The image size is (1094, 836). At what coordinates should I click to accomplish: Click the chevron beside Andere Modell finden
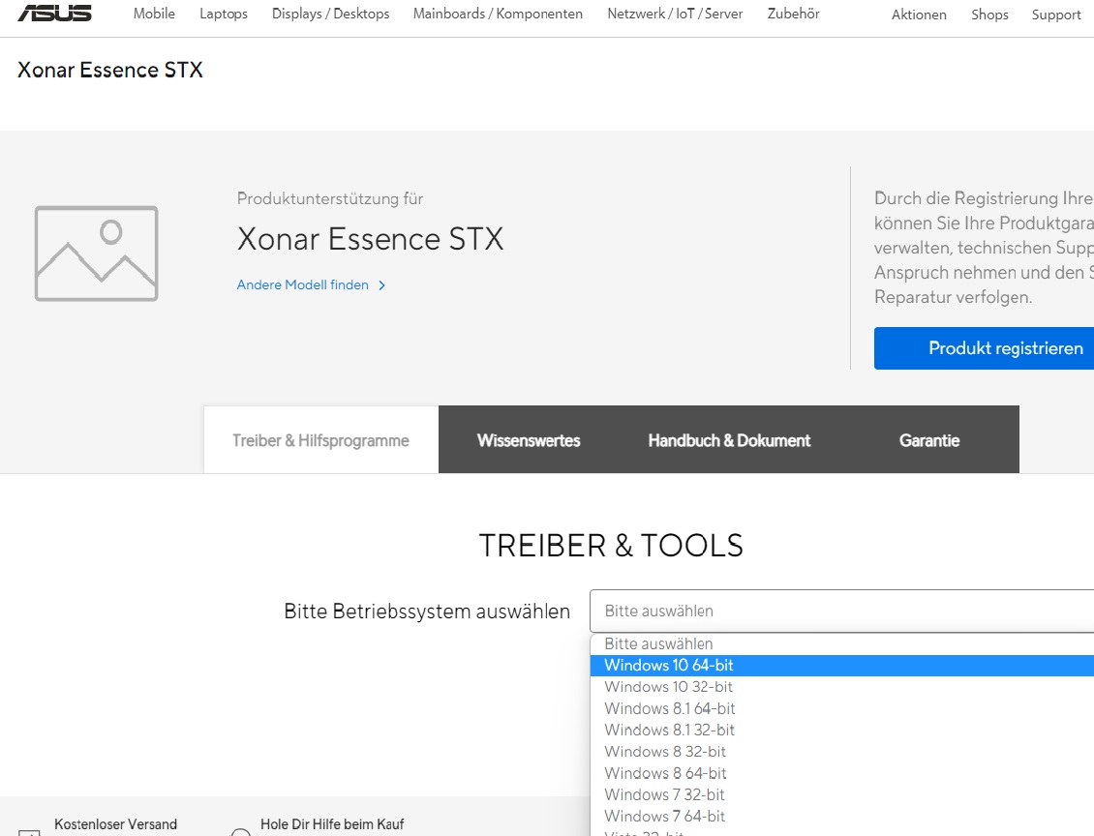click(x=381, y=285)
